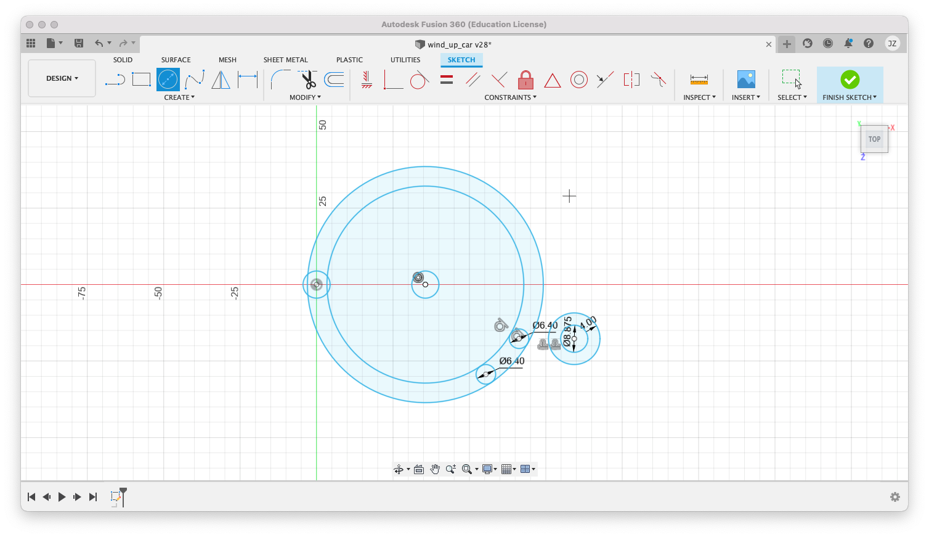Toggle the active Center Diameter Circle tool
Image resolution: width=929 pixels, height=537 pixels.
pos(168,80)
